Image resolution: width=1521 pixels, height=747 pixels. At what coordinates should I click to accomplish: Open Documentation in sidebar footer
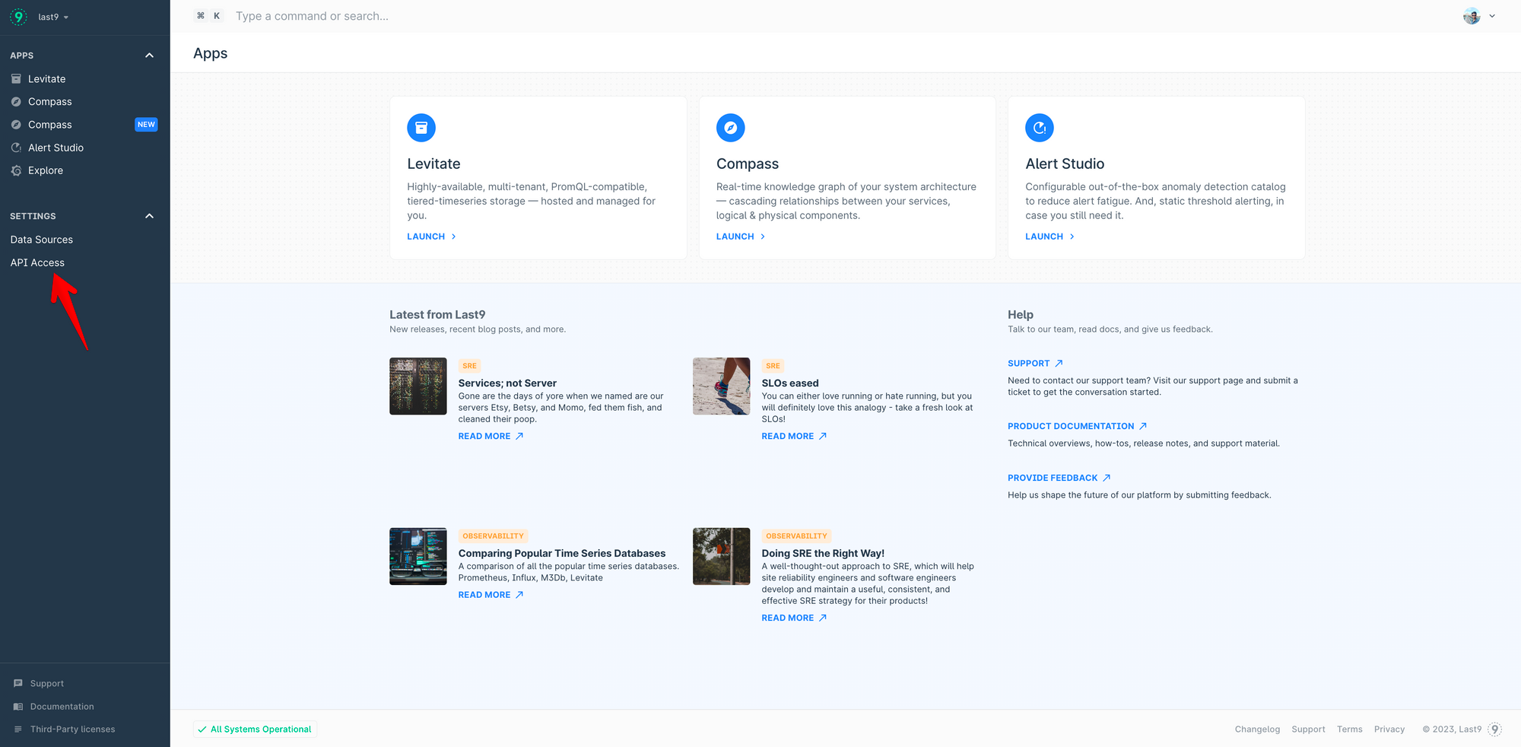click(62, 707)
